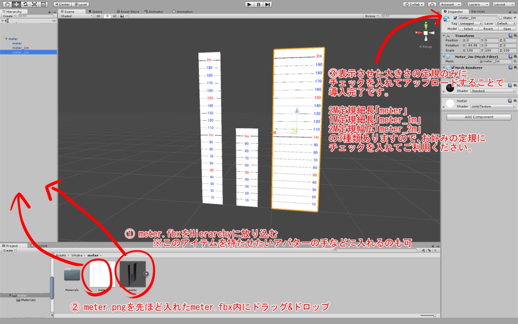Toggle the Center pivot mode button
518x324 pixels.
click(x=62, y=4)
